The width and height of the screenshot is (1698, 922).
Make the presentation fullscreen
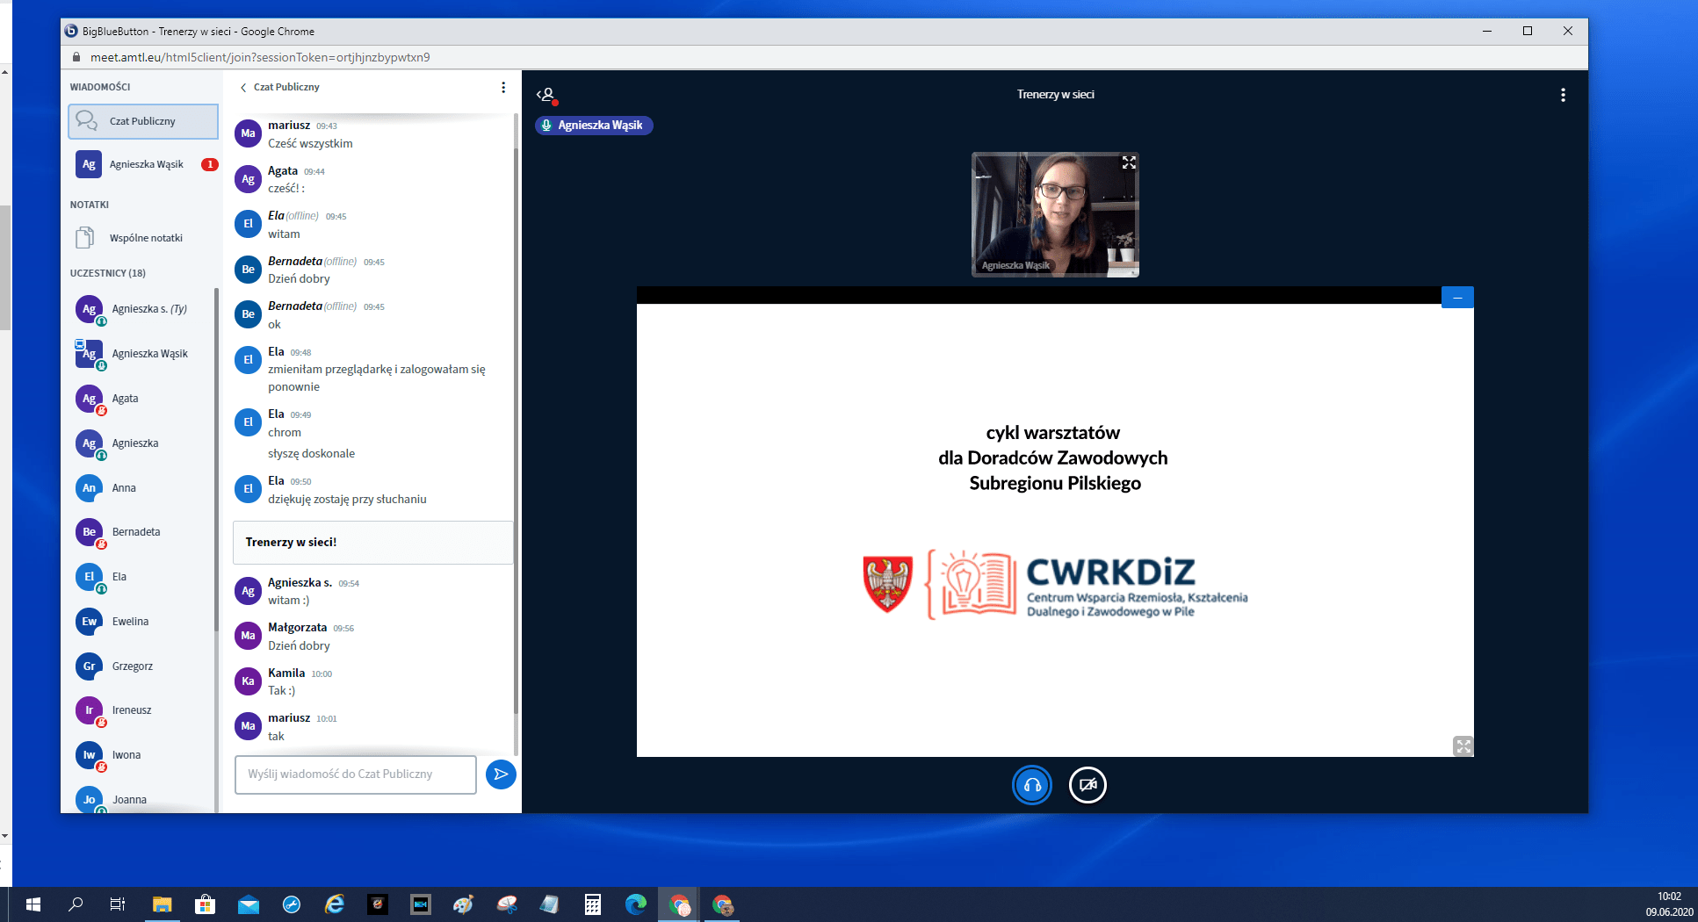(x=1463, y=746)
